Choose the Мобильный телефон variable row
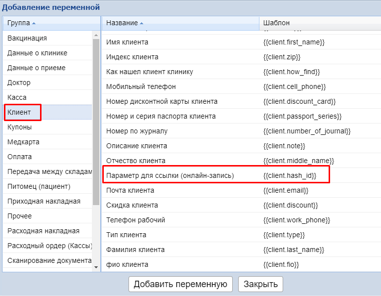The image size is (381, 296). 141,86
